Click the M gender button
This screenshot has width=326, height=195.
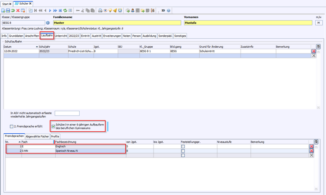(318, 23)
